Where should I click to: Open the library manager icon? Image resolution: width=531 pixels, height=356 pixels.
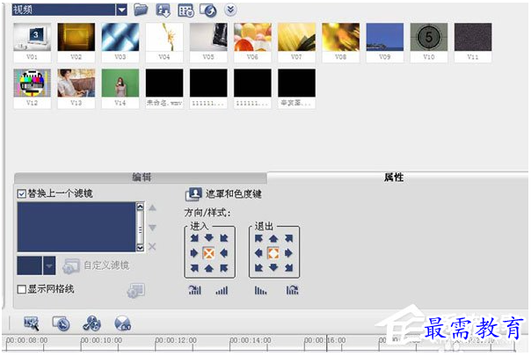(x=185, y=11)
